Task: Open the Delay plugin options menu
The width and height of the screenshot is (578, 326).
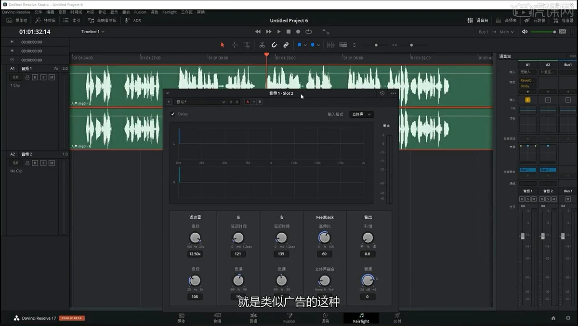Action: pyautogui.click(x=394, y=93)
